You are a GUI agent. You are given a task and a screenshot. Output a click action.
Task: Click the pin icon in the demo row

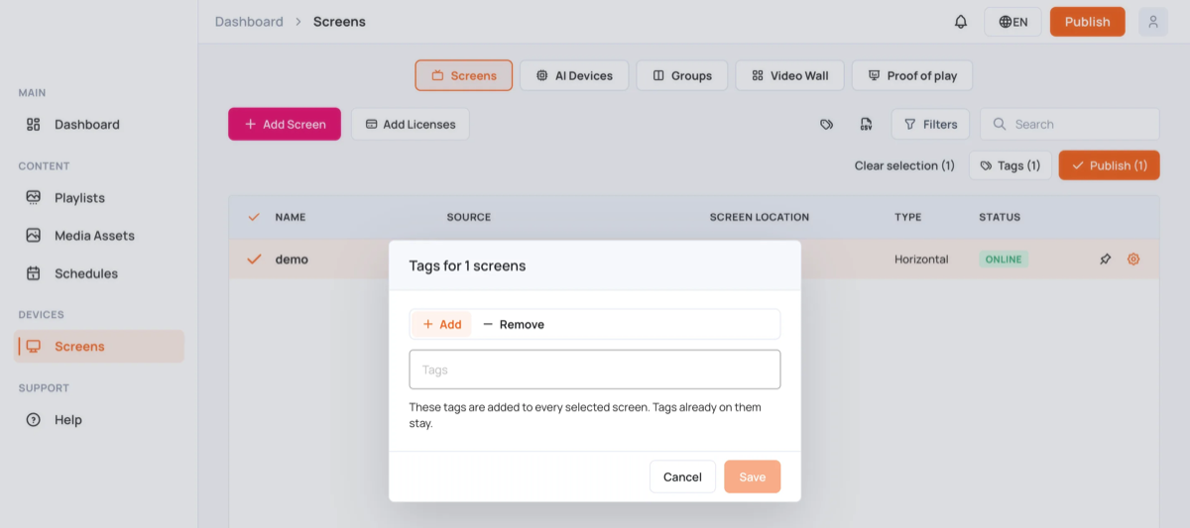(1106, 260)
